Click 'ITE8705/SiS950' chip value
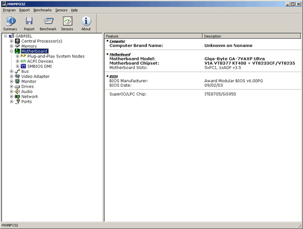This screenshot has height=229, width=303. tap(220, 94)
